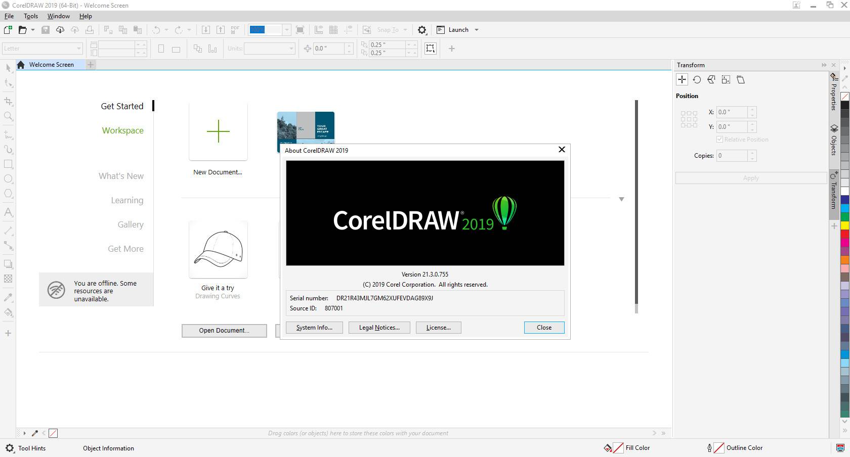Pick the yellow swatch in the color palette
The image size is (850, 457).
pyautogui.click(x=845, y=225)
